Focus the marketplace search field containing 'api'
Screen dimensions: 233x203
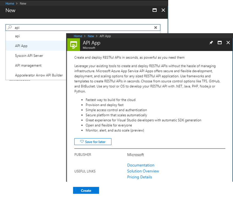click(83, 28)
